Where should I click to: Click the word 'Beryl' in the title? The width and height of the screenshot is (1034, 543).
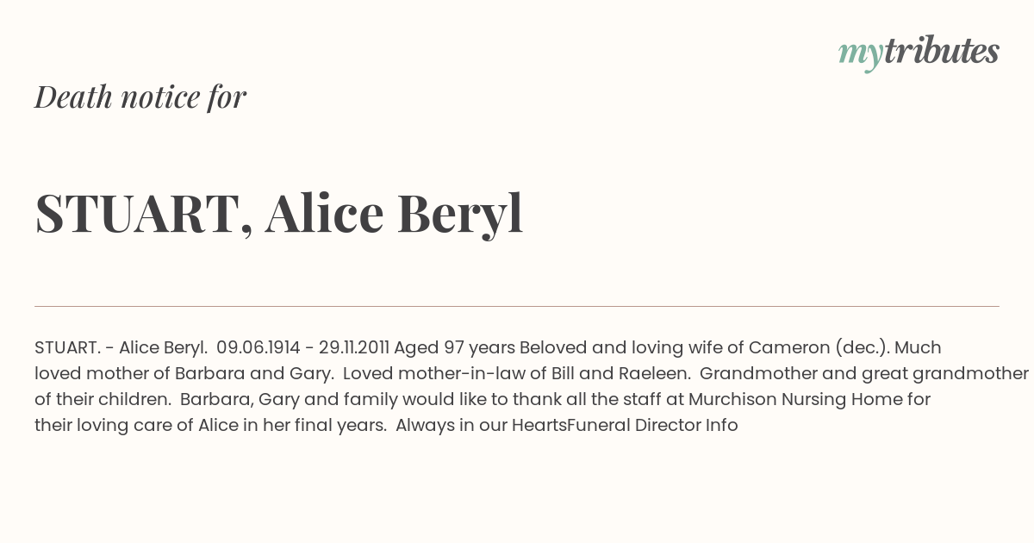459,214
